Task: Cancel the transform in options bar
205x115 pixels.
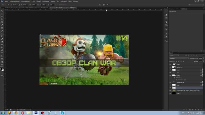Action: tap(104, 5)
